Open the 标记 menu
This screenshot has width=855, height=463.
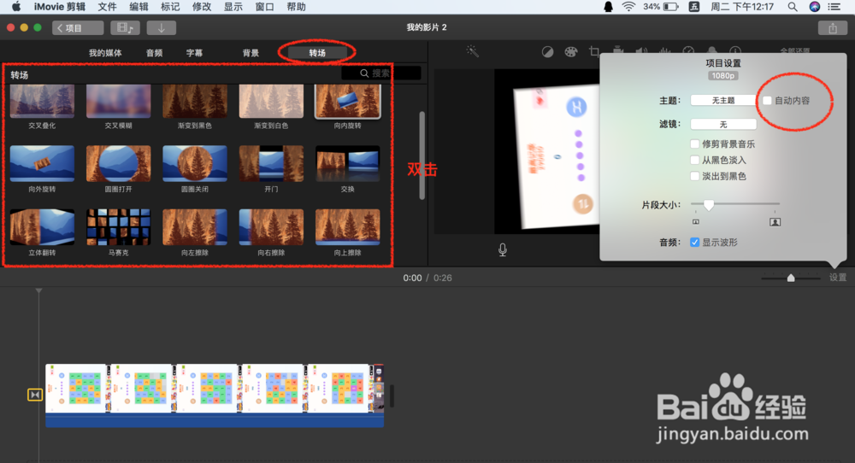click(170, 7)
